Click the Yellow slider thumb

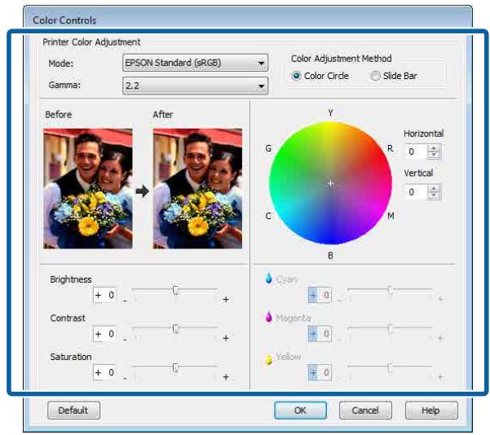coord(390,367)
